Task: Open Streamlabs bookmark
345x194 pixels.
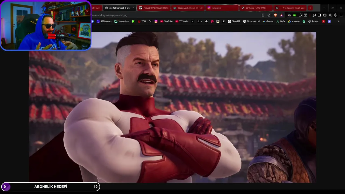Action: pos(122,21)
